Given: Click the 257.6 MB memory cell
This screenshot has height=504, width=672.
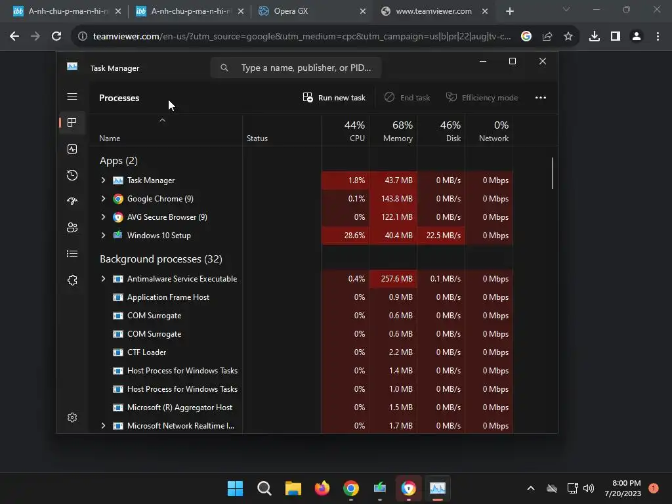Looking at the screenshot, I should pos(394,278).
